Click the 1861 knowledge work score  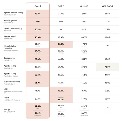click(38, 22)
